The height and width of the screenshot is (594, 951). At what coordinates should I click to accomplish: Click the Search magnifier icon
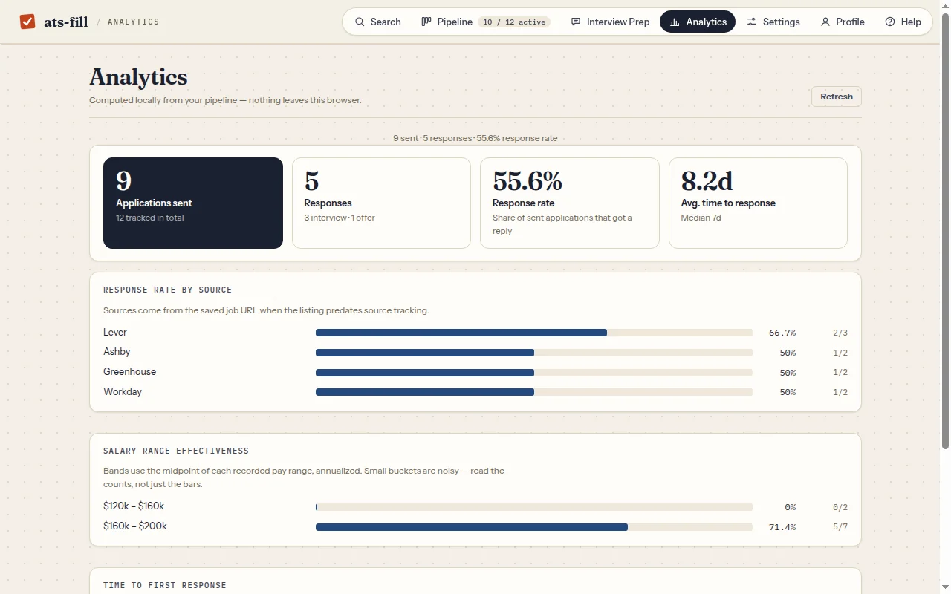[360, 22]
